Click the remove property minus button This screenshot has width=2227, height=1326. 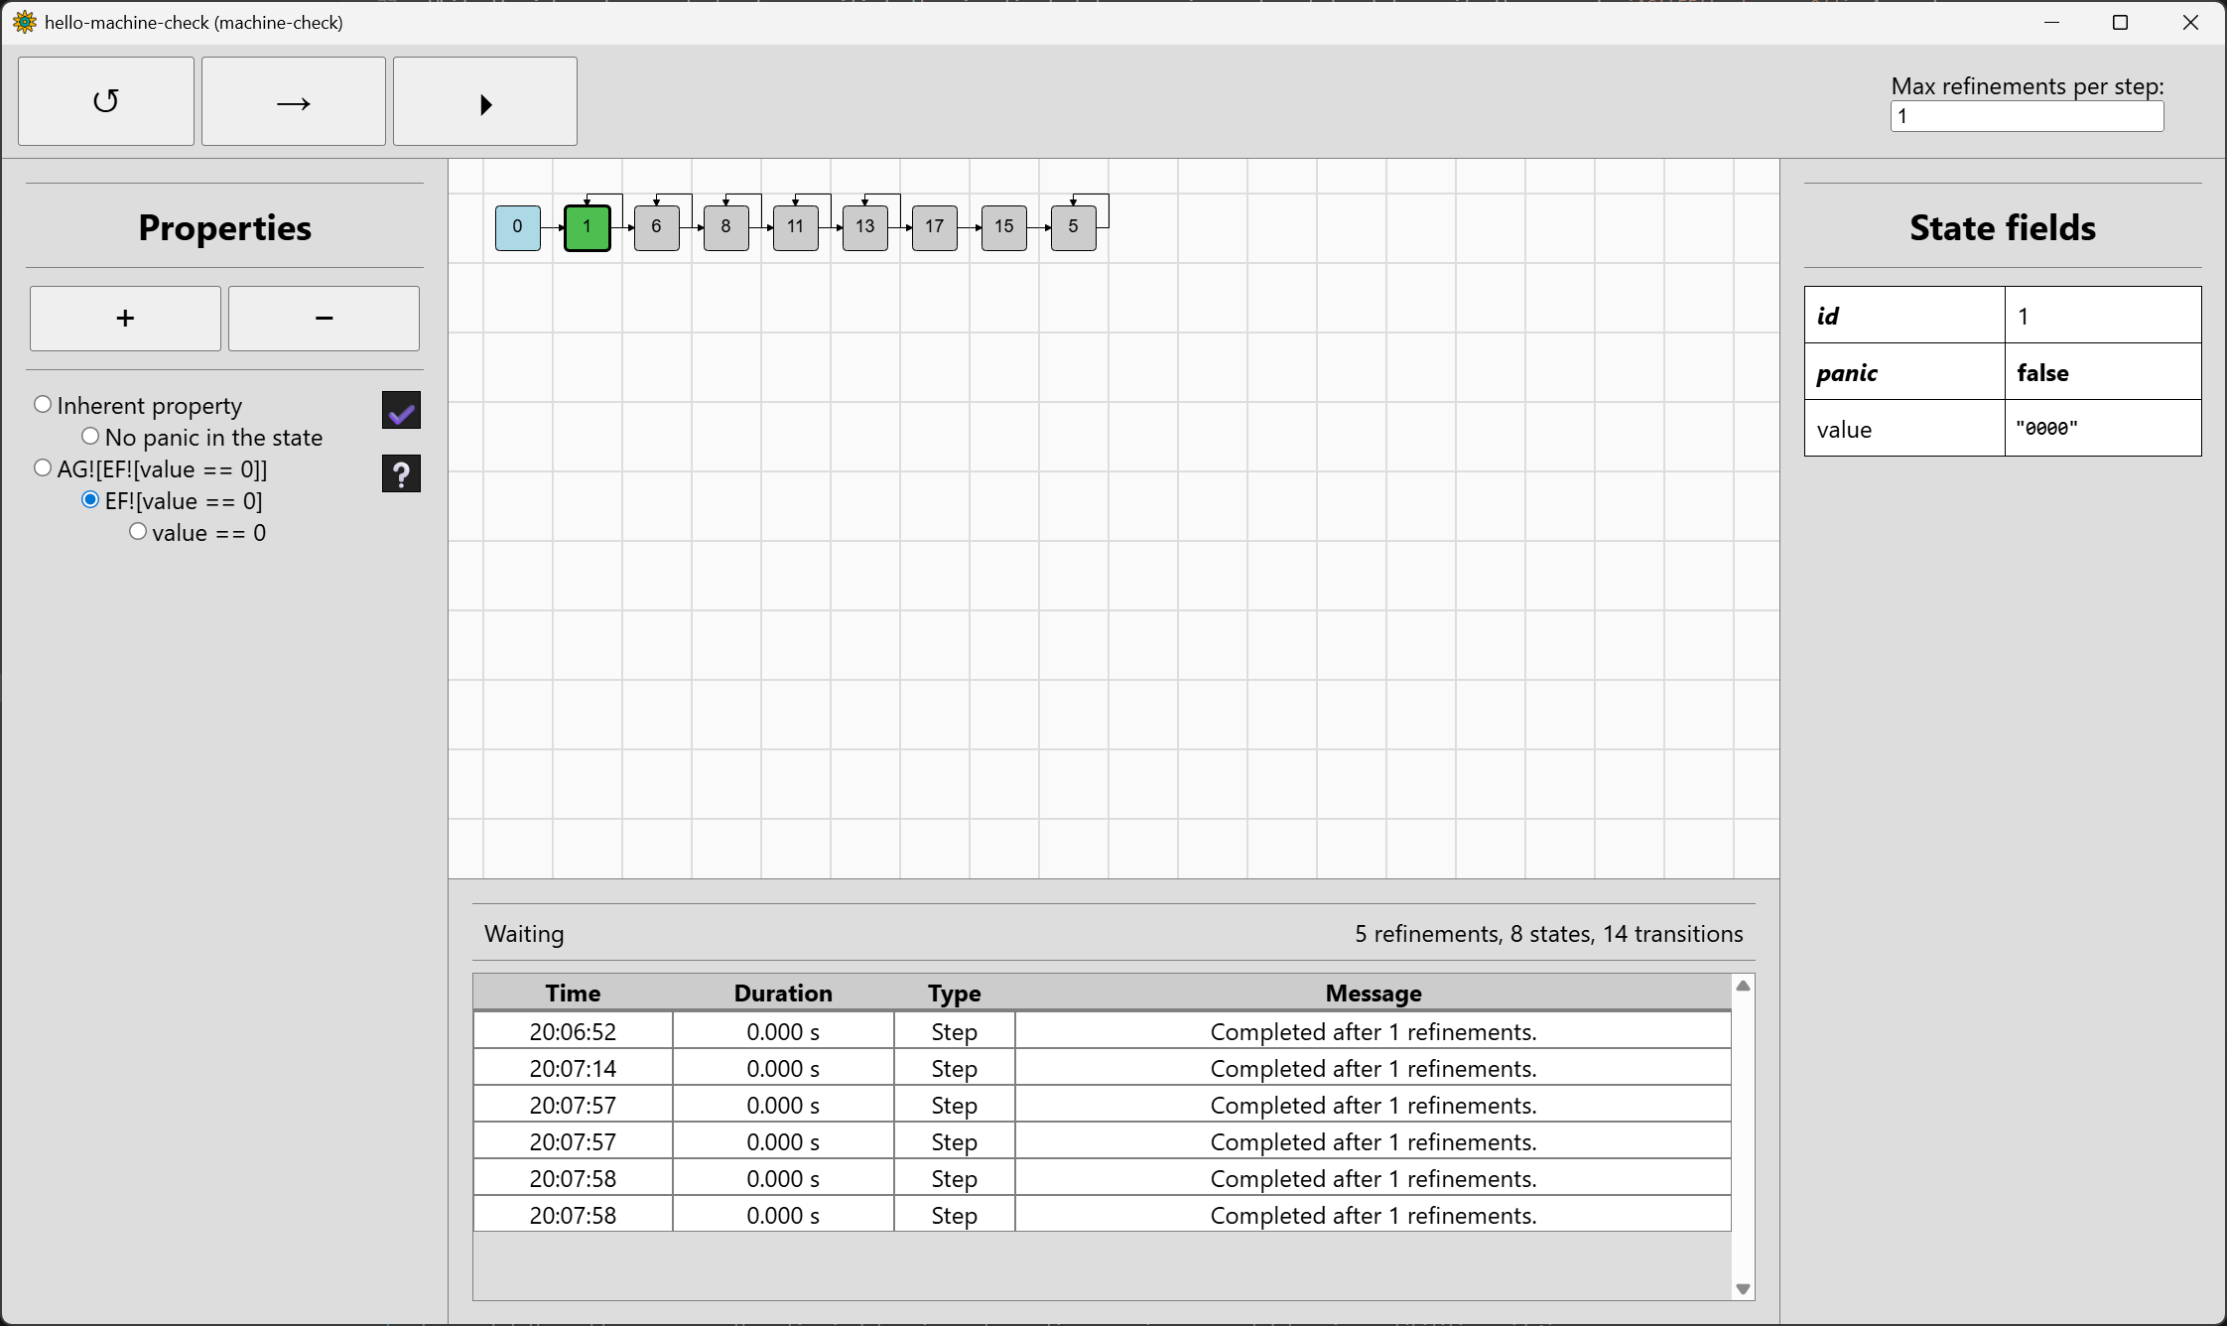coord(324,319)
